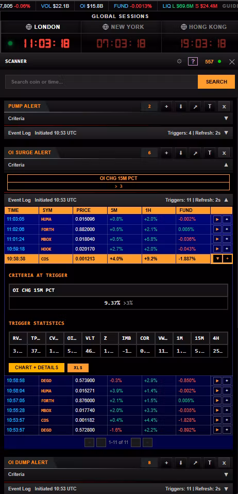
Task: Expand OI Dump Alert Criteria section
Action: pyautogui.click(x=118, y=474)
